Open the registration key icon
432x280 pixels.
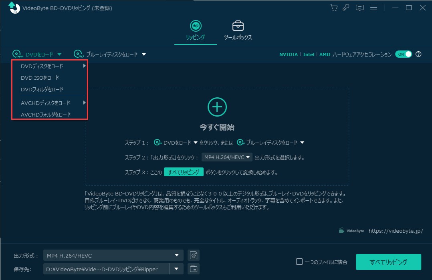pyautogui.click(x=346, y=8)
